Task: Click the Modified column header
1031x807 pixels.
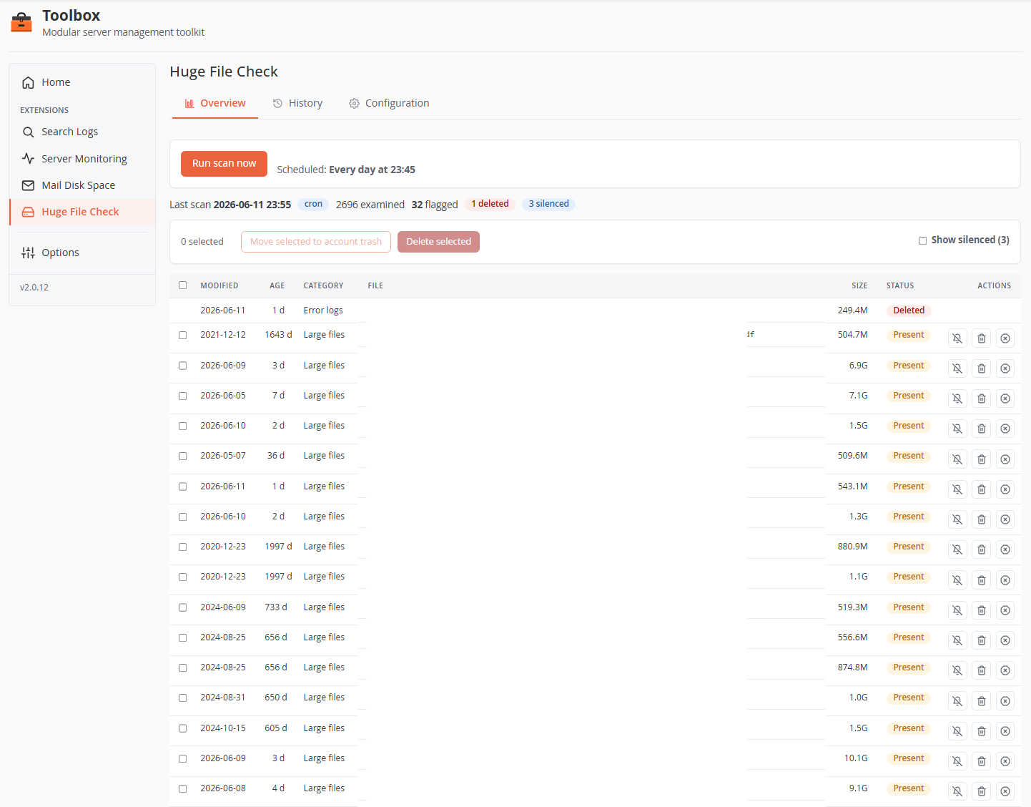Action: tap(219, 285)
